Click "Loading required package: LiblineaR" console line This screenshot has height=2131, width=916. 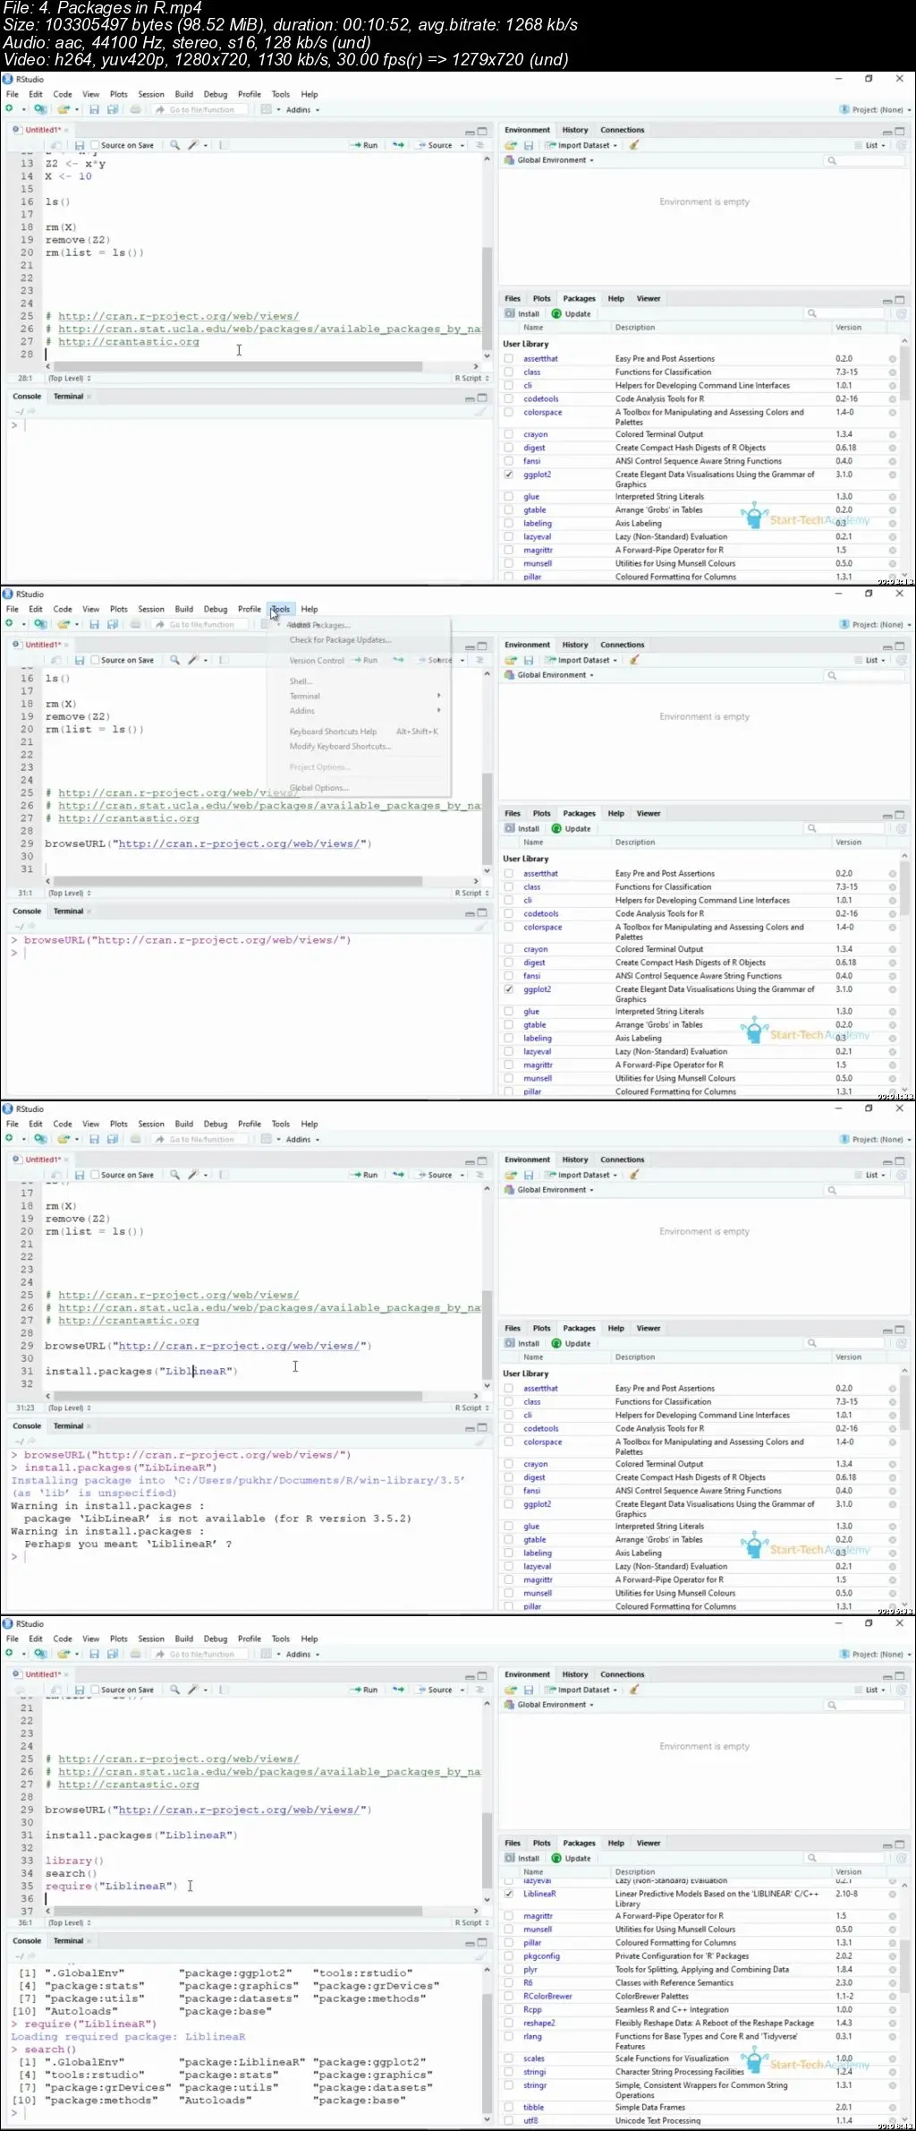(128, 2036)
